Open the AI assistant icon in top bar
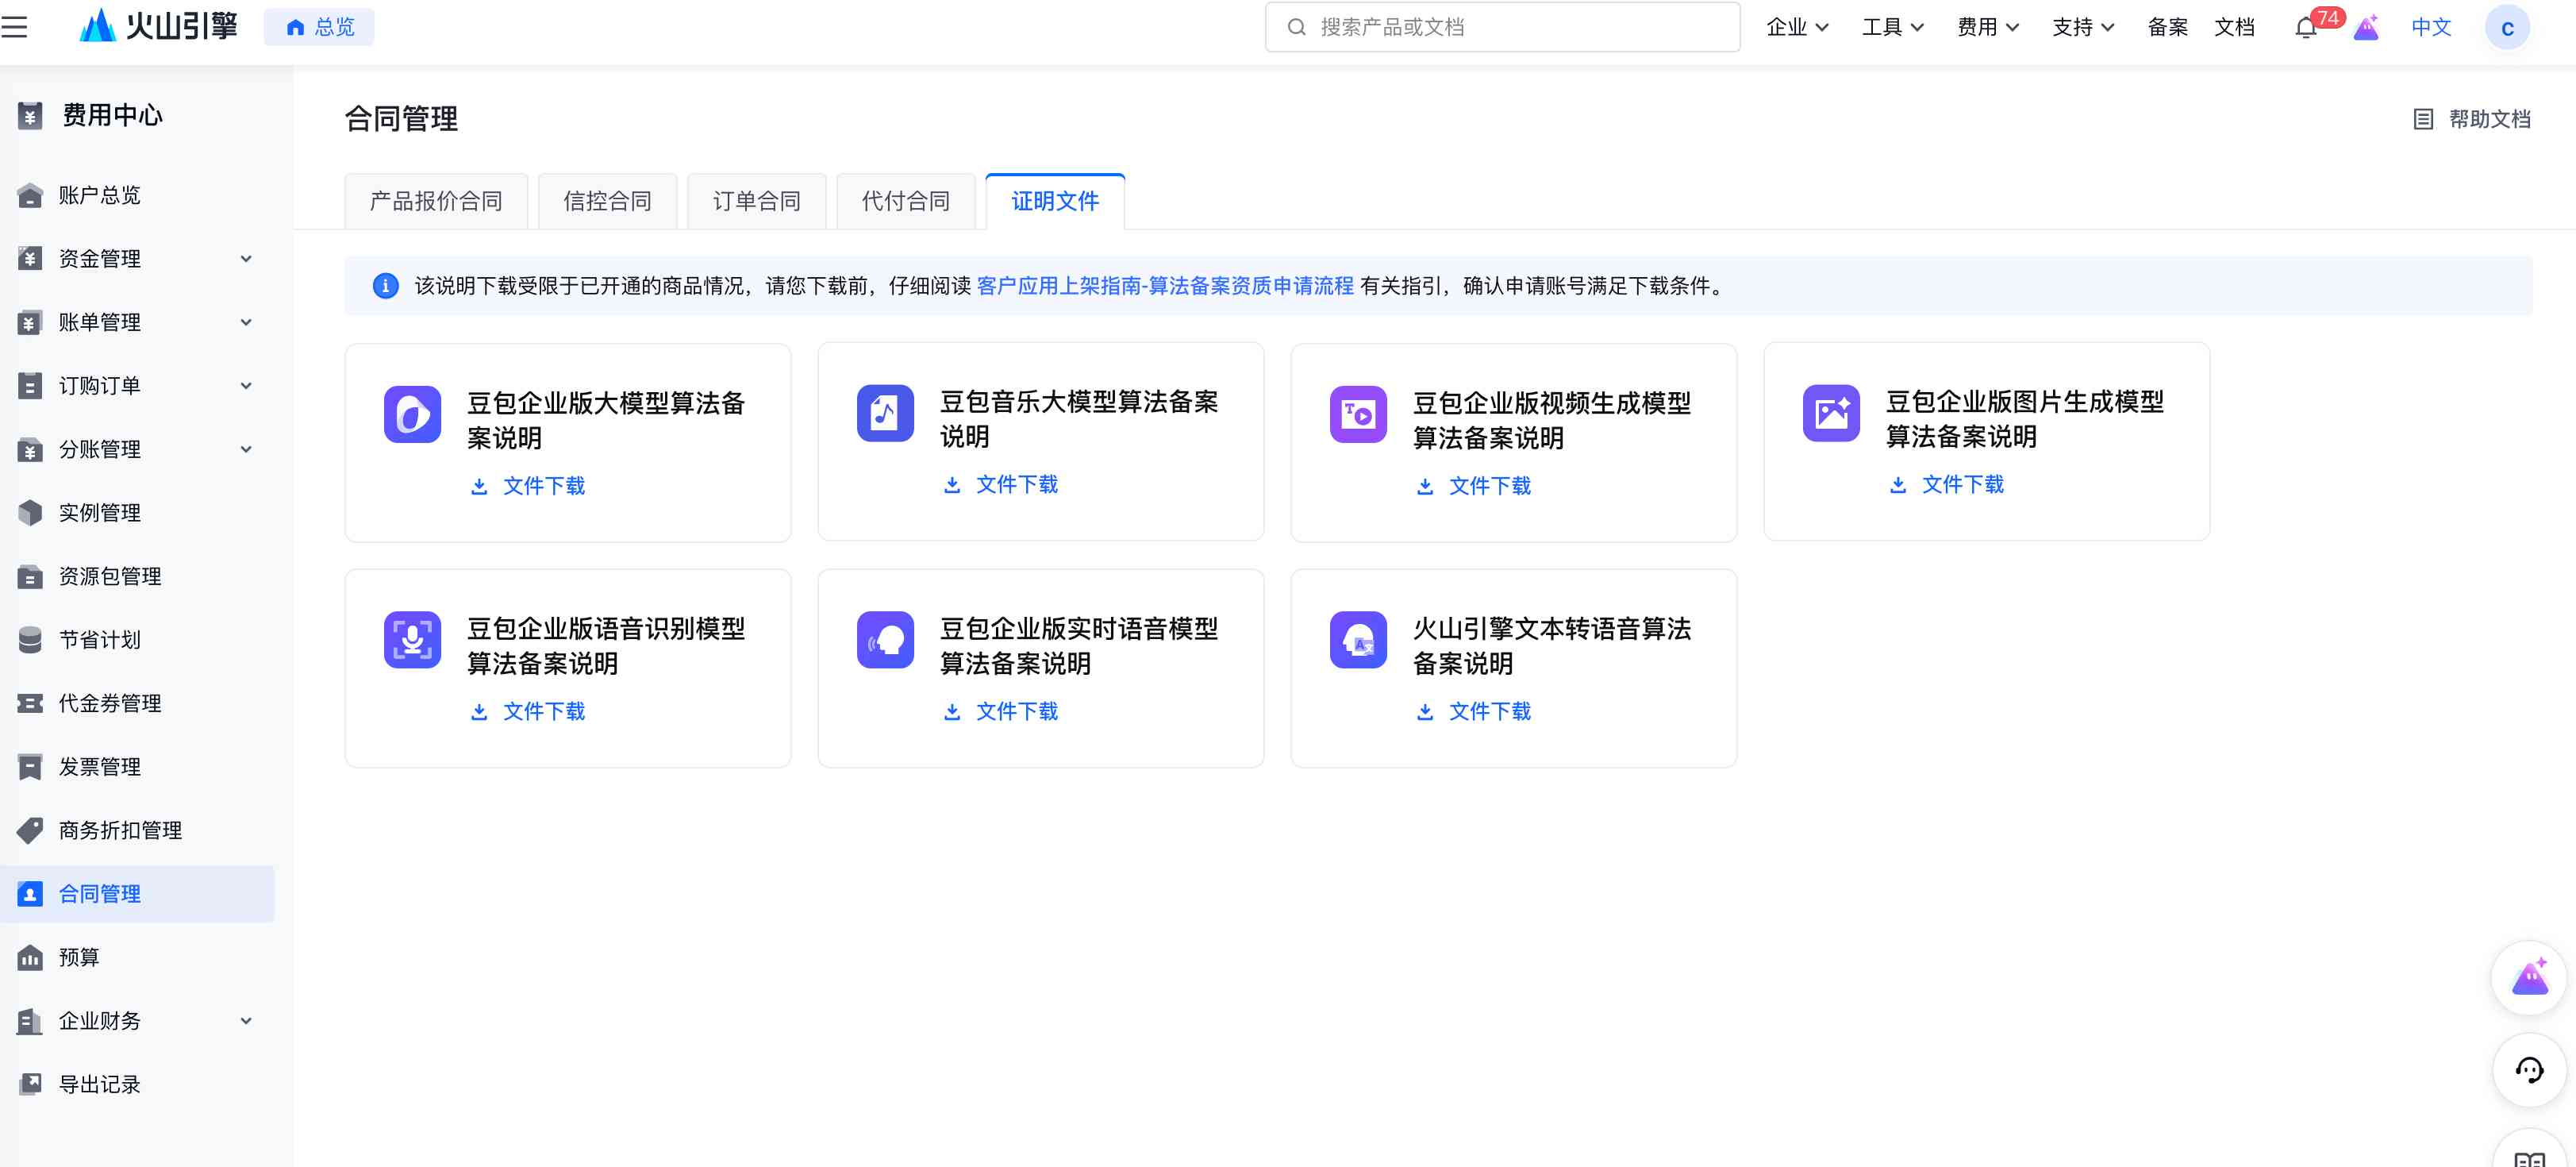The height and width of the screenshot is (1167, 2576). pos(2366,27)
